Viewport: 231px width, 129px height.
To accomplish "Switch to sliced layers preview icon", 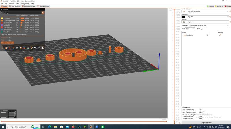I will tap(12, 114).
